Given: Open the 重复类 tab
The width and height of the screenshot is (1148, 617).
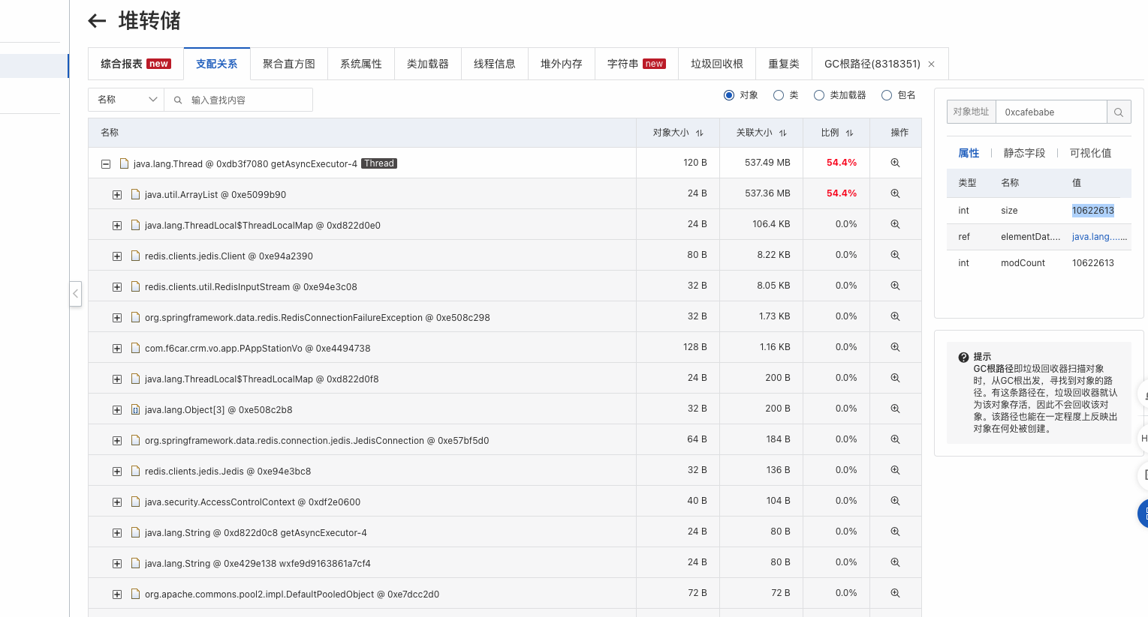Looking at the screenshot, I should pos(784,64).
